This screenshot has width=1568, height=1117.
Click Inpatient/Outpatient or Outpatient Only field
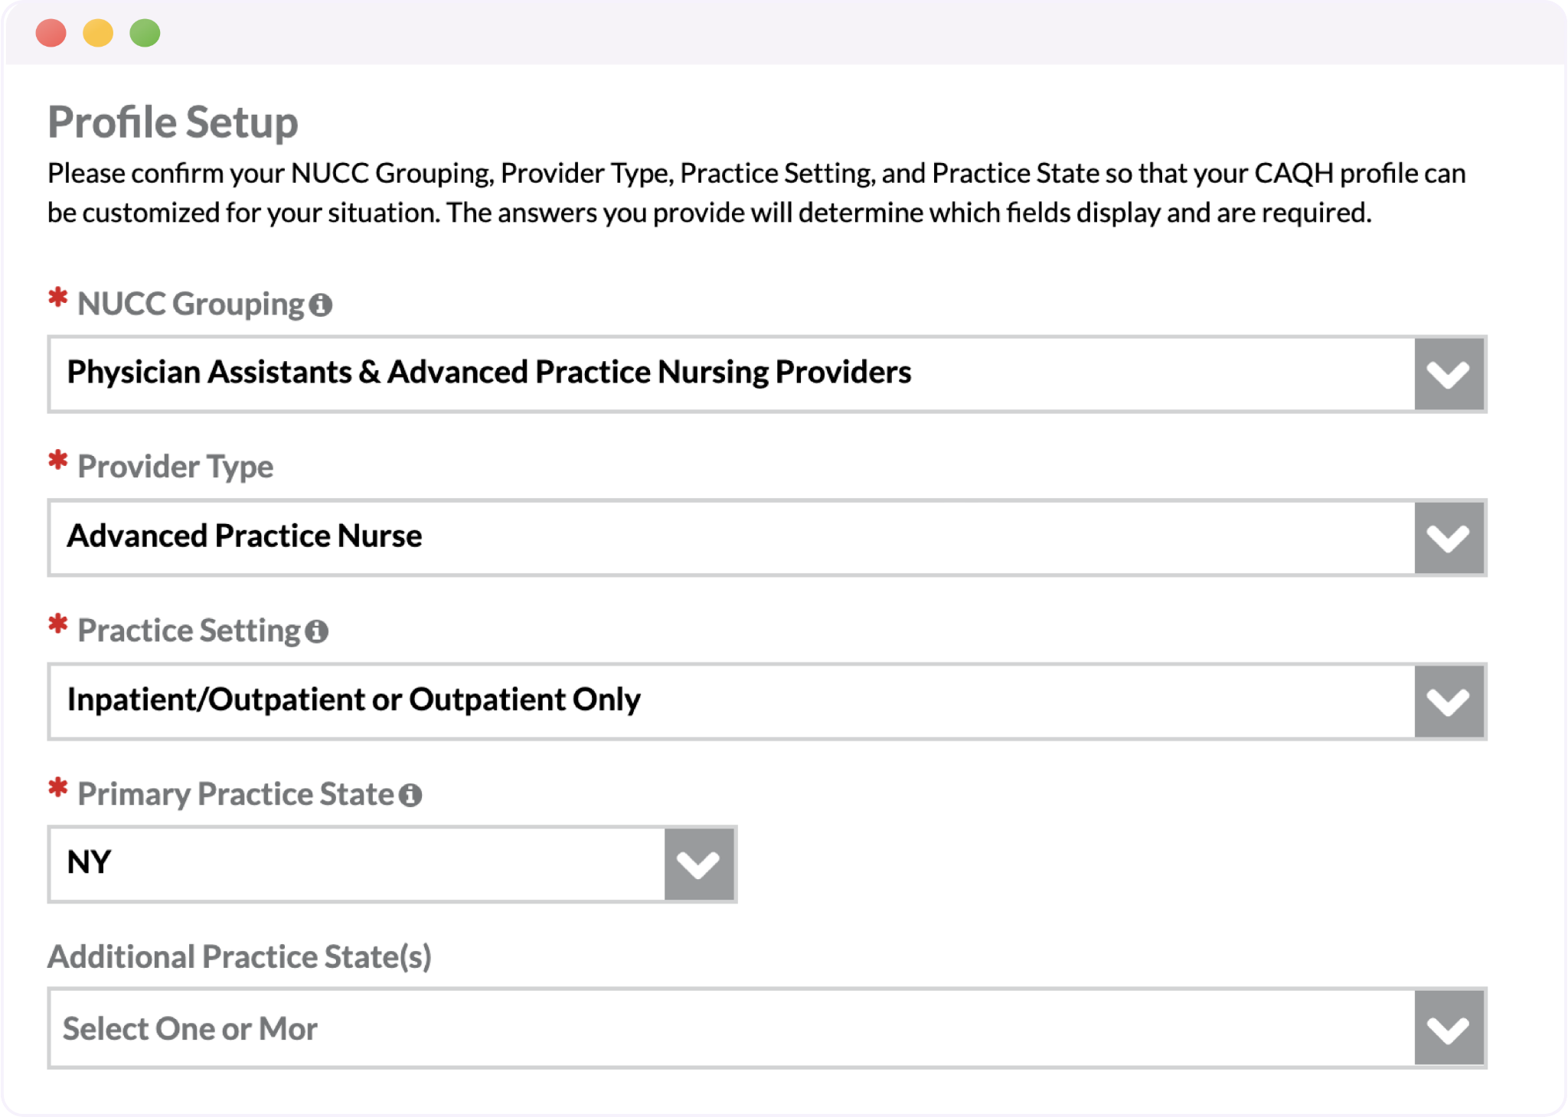click(767, 702)
